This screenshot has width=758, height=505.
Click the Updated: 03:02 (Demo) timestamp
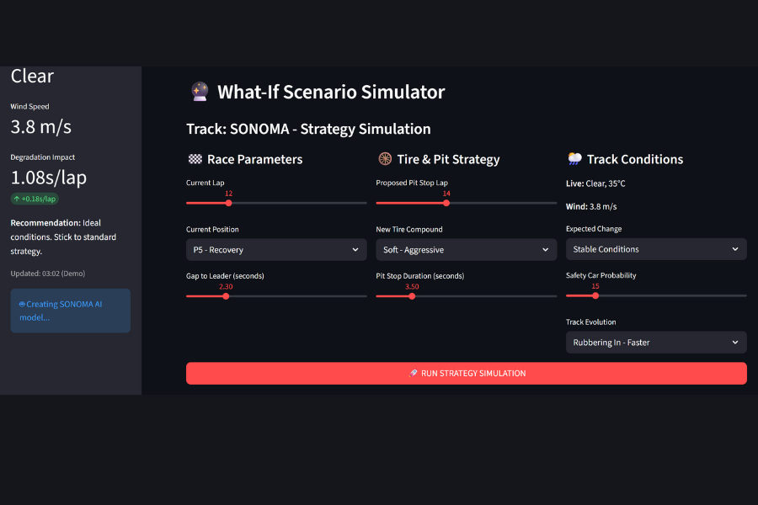point(48,274)
